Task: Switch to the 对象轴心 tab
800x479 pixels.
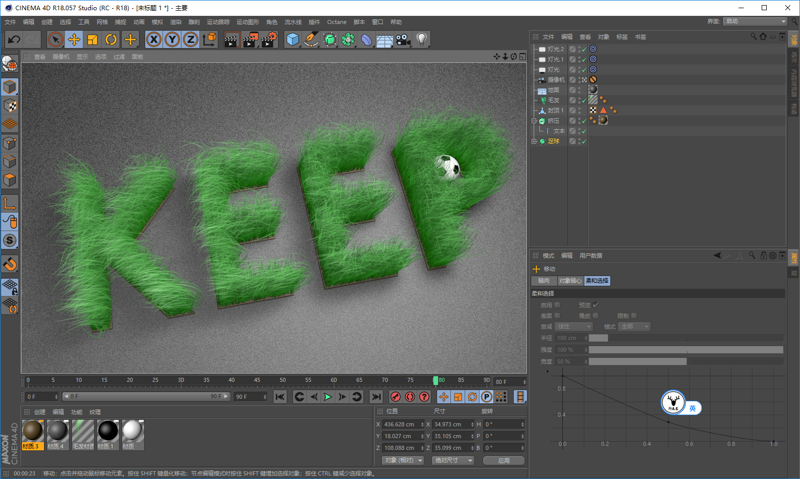Action: pos(570,281)
